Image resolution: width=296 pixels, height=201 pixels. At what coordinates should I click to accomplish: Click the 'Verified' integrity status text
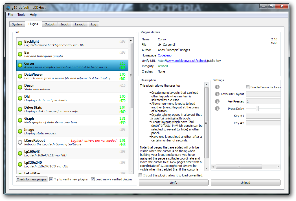coord(163,66)
